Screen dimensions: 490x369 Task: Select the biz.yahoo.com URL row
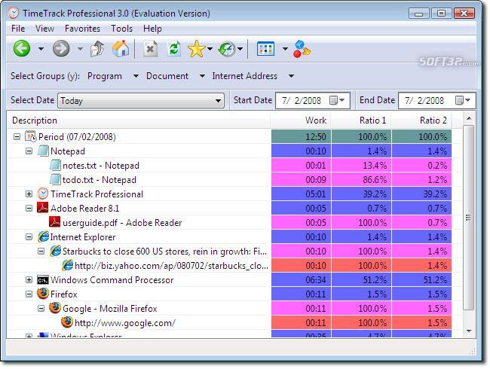point(230,266)
